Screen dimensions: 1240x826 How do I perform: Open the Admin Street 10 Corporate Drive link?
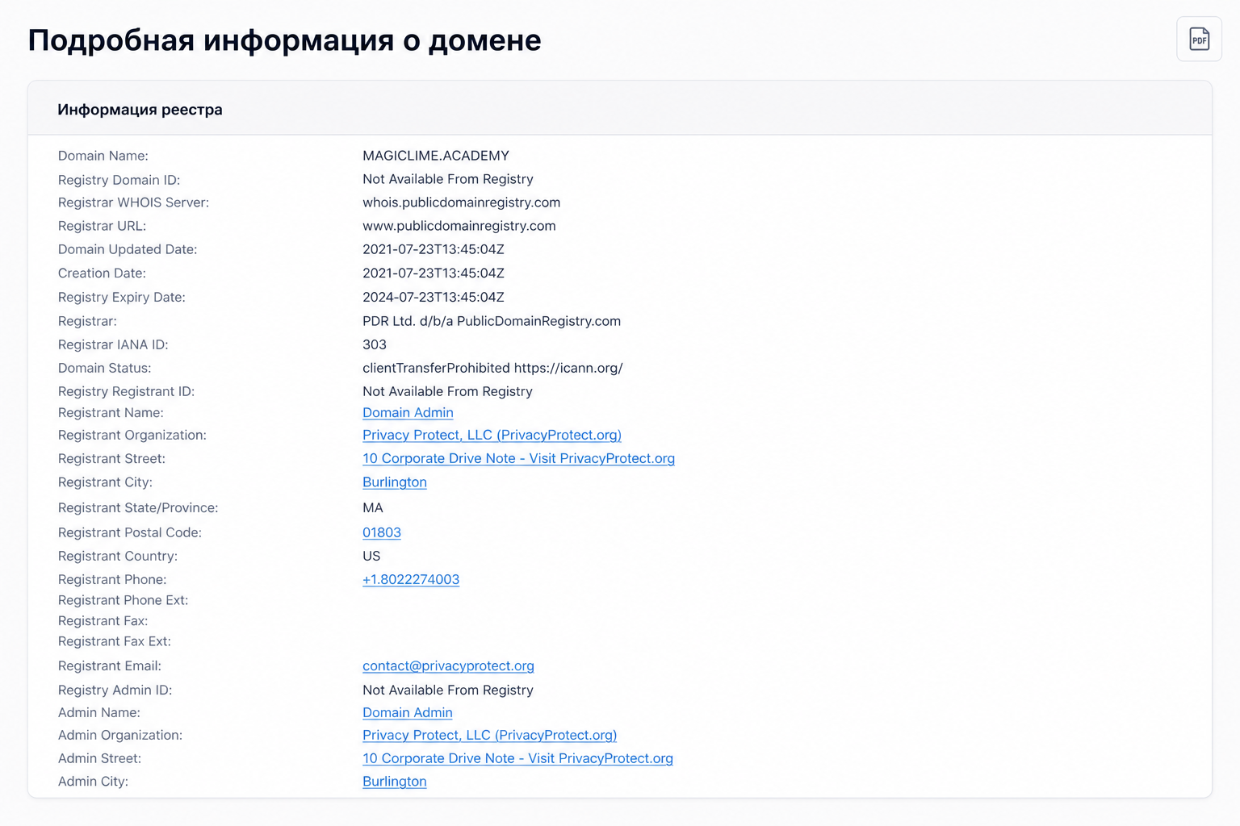[x=517, y=758]
